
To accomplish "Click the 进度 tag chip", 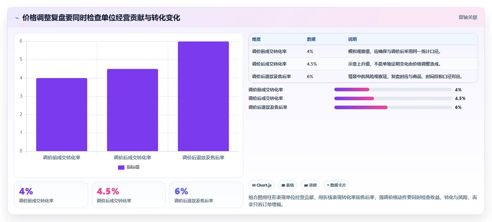I will point(310,185).
